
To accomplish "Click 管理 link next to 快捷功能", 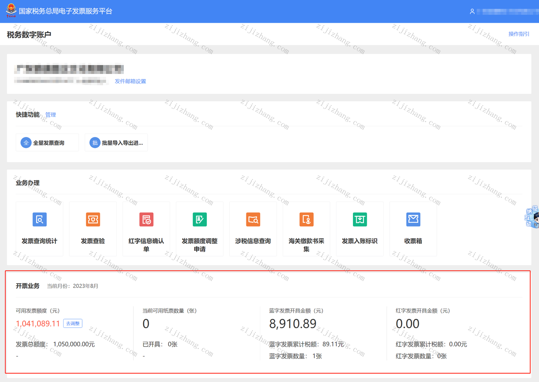I will (x=51, y=115).
